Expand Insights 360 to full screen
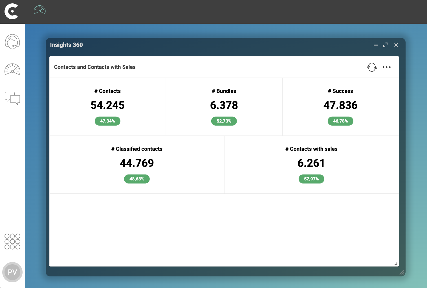 [386, 45]
